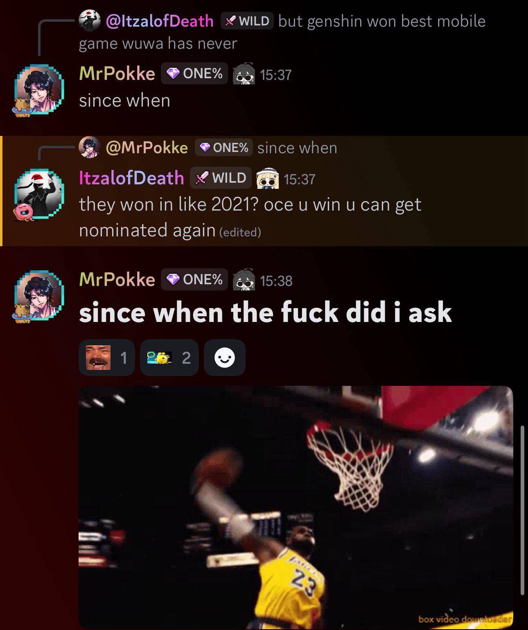The image size is (528, 630).
Task: Click MrPokke's avatar on the 15:38 message
Action: tap(39, 295)
